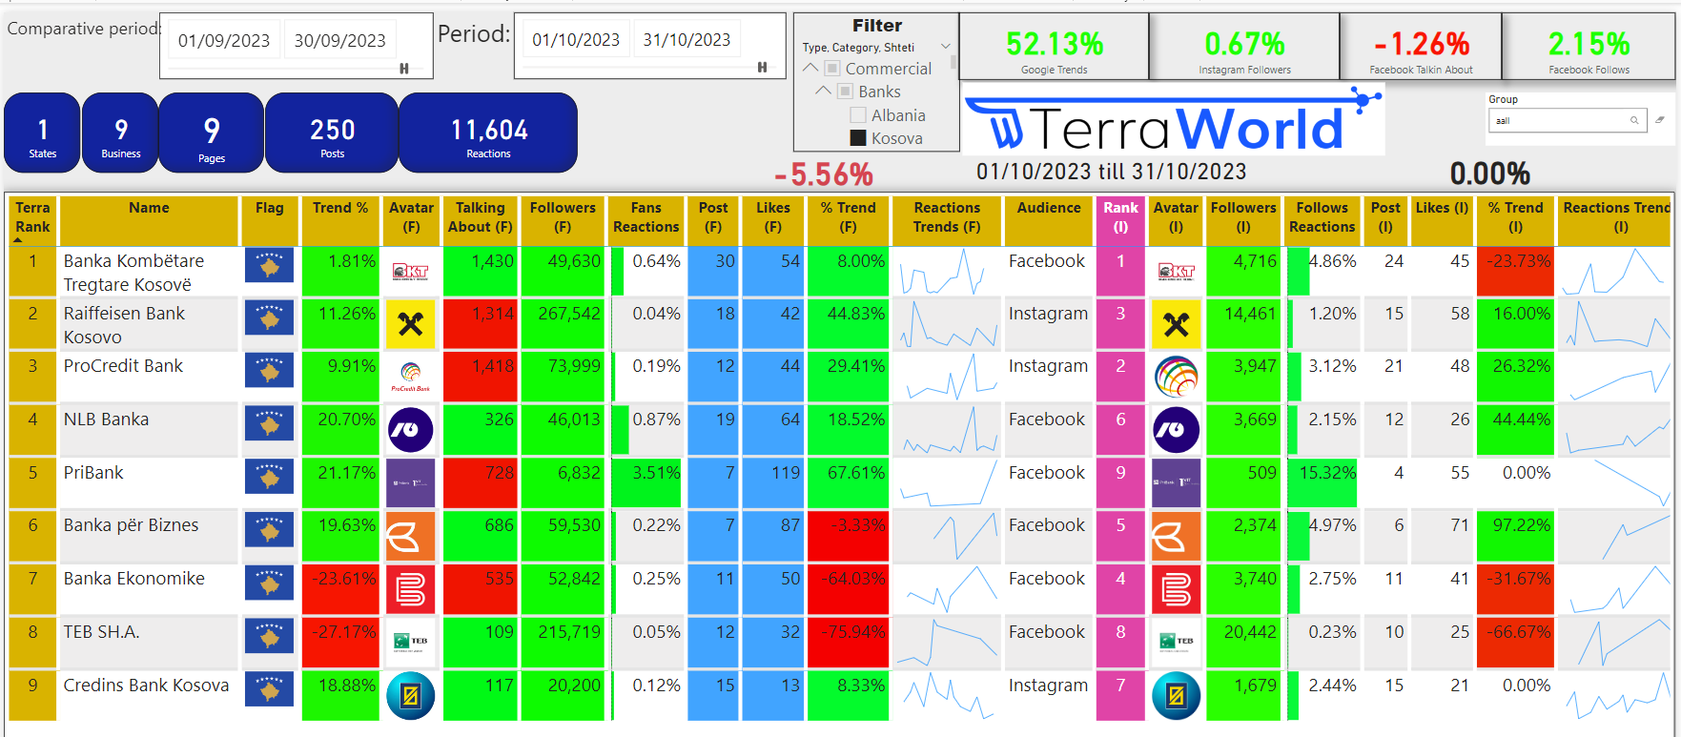Click Banka Ekonomike logo in Avatar (F) column
The image size is (1681, 737).
411,589
